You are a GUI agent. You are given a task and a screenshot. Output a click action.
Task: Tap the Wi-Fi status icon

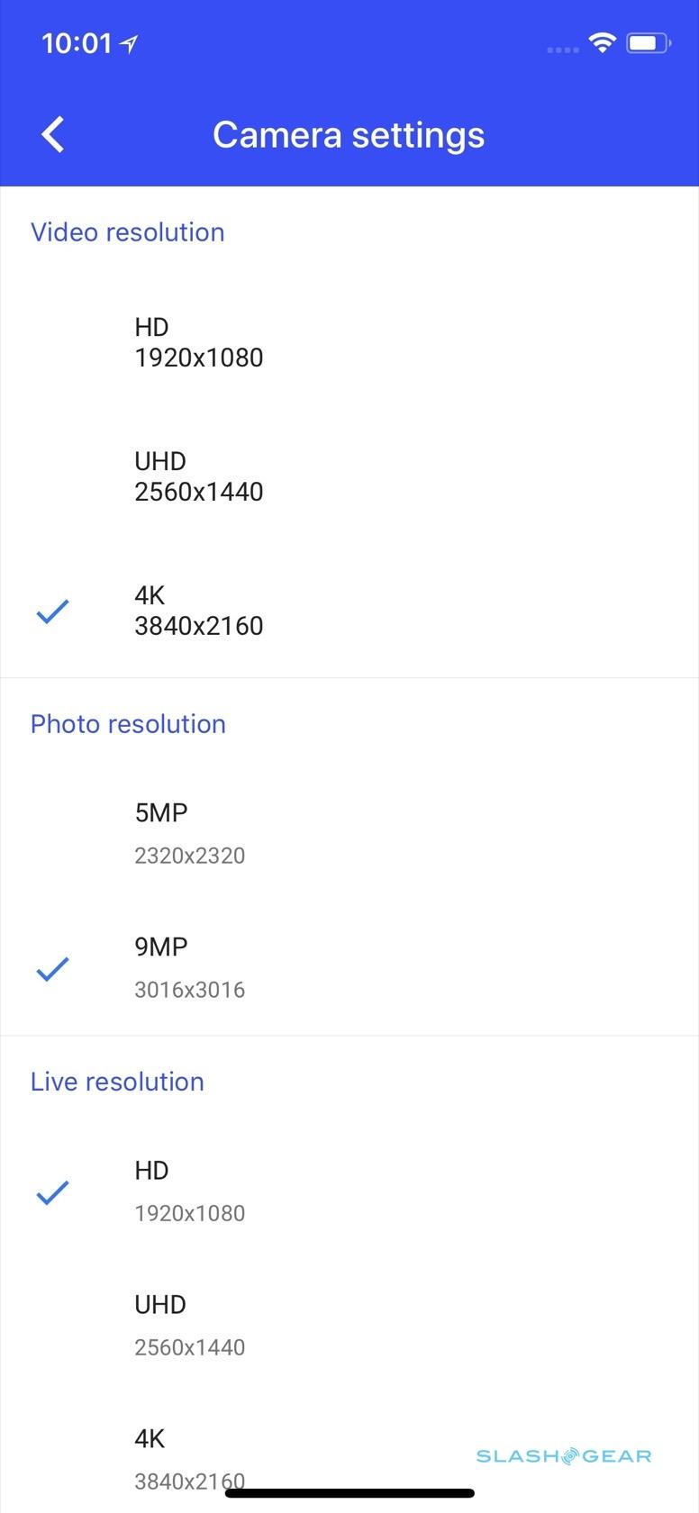(601, 42)
